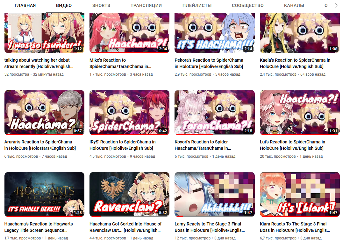The width and height of the screenshot is (350, 242).
Task: Click the IRyS SpiderChama? thumbnail
Action: tap(130, 113)
